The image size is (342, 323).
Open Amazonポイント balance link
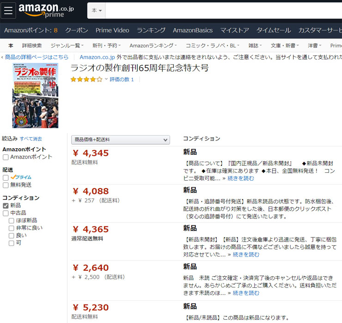point(31,30)
